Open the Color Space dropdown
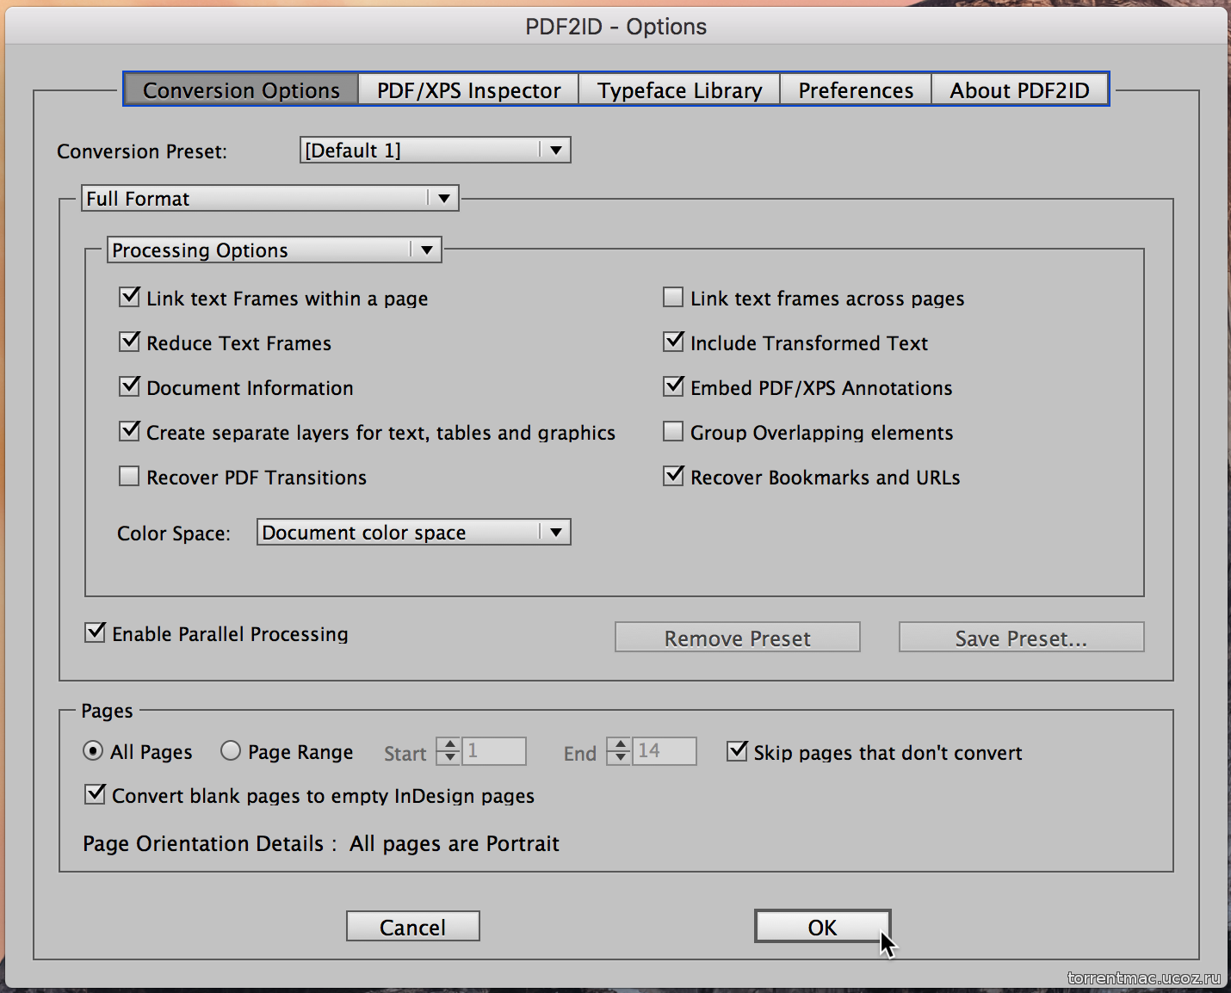1231x993 pixels. click(x=413, y=532)
